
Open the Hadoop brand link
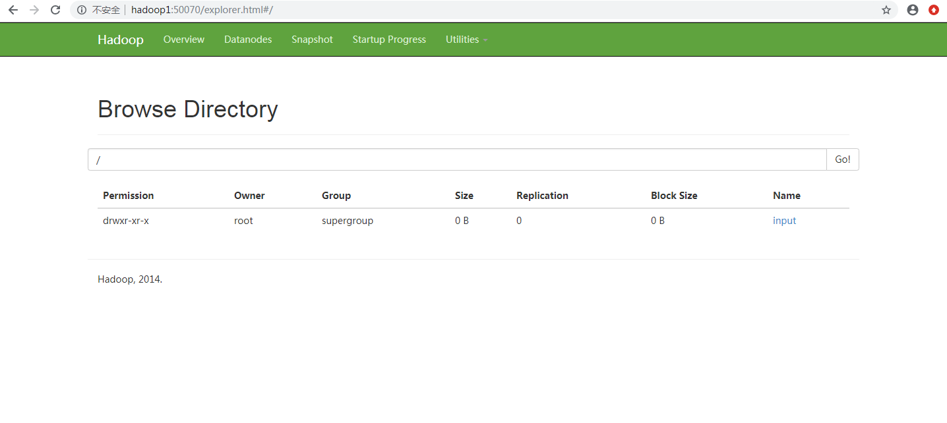click(x=121, y=40)
